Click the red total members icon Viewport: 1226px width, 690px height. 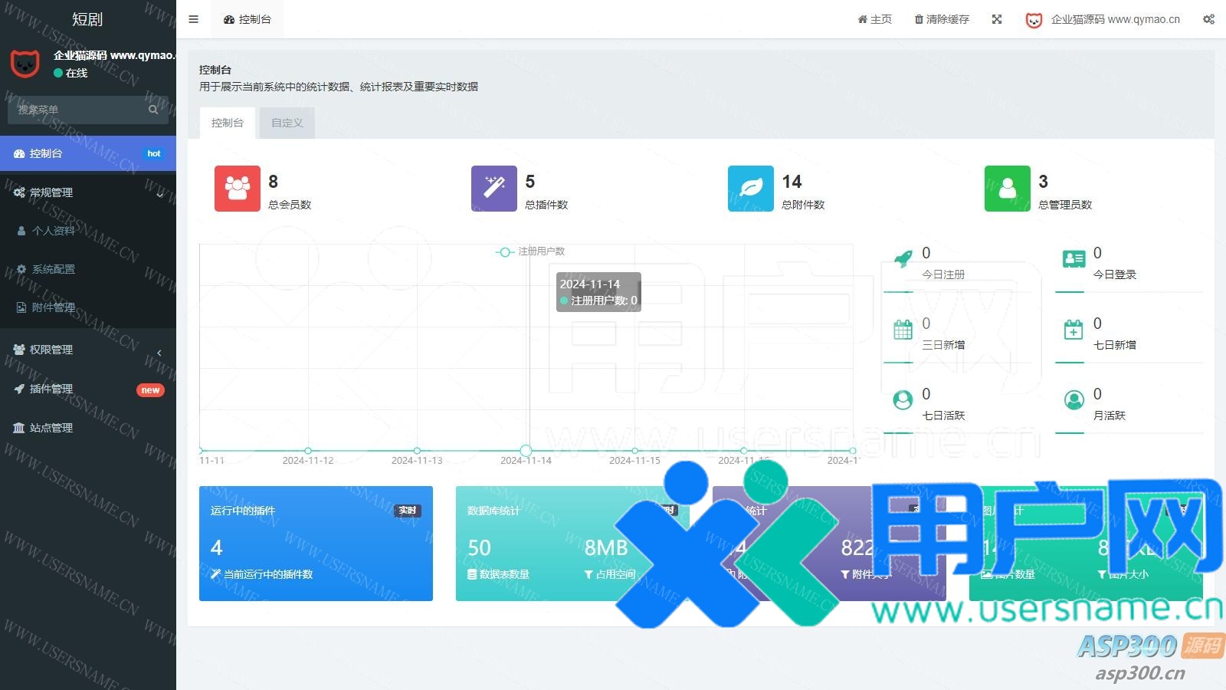237,189
